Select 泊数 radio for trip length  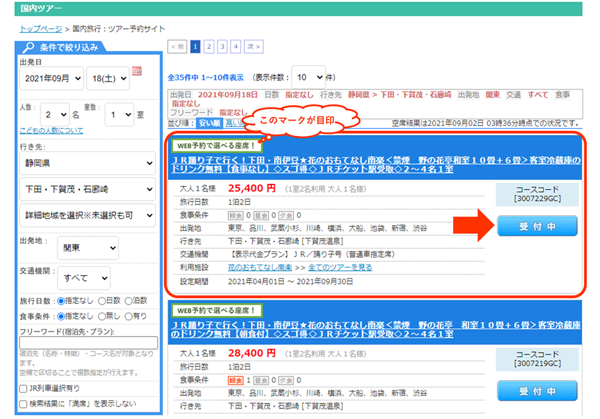pyautogui.click(x=128, y=301)
